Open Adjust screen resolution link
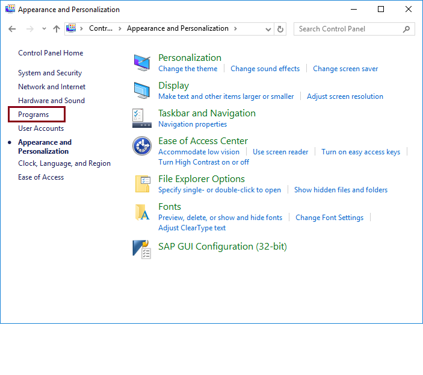Viewport: 423px width, 375px height. (345, 96)
